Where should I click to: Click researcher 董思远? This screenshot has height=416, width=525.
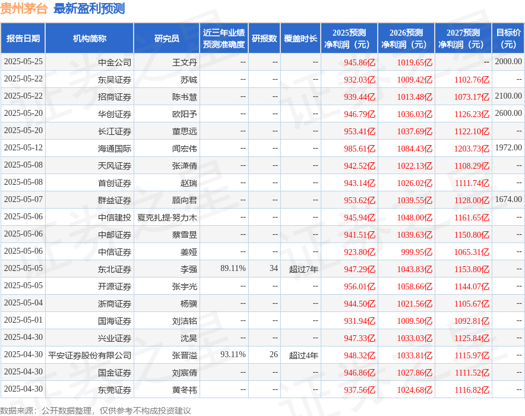[185, 131]
